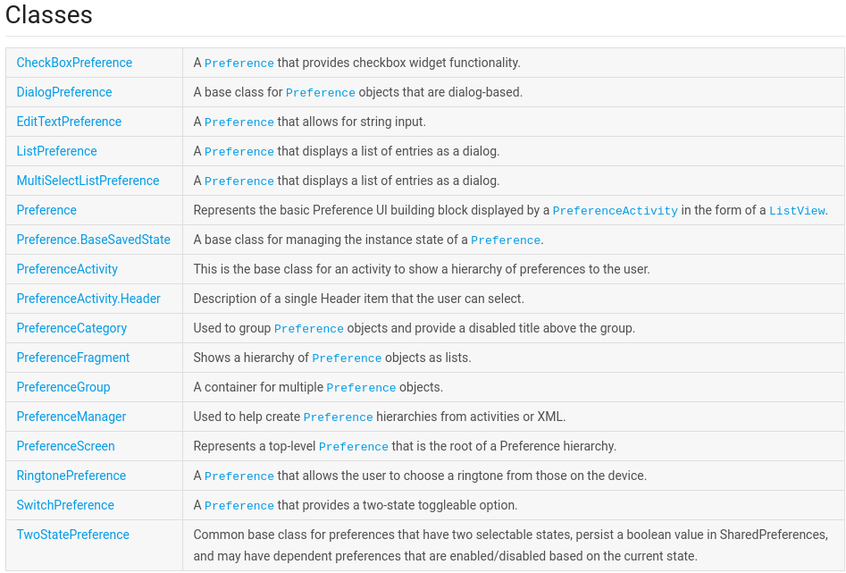Open MultiSelectListPreference class page
The height and width of the screenshot is (573, 846).
click(x=88, y=181)
